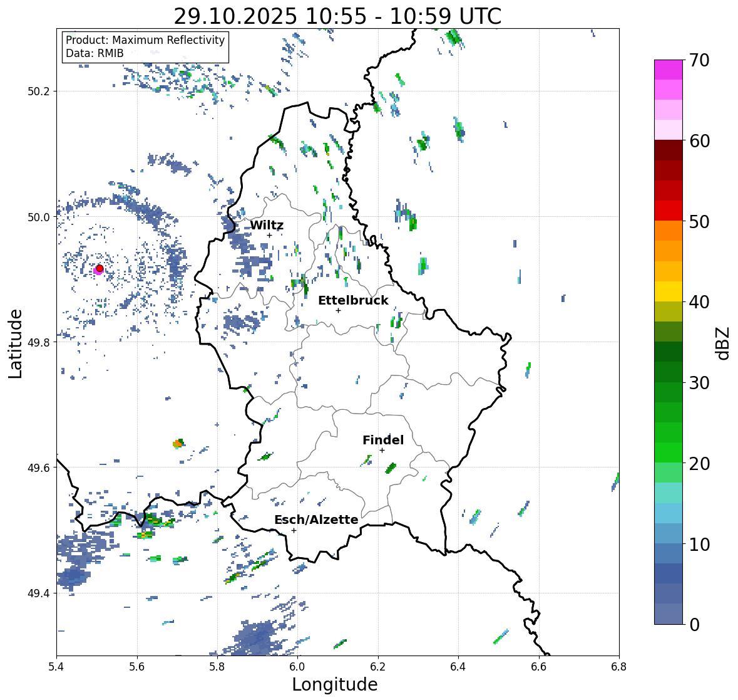Select the Esch/Alzette city label
Viewport: 738px width, 700px height.
point(316,520)
